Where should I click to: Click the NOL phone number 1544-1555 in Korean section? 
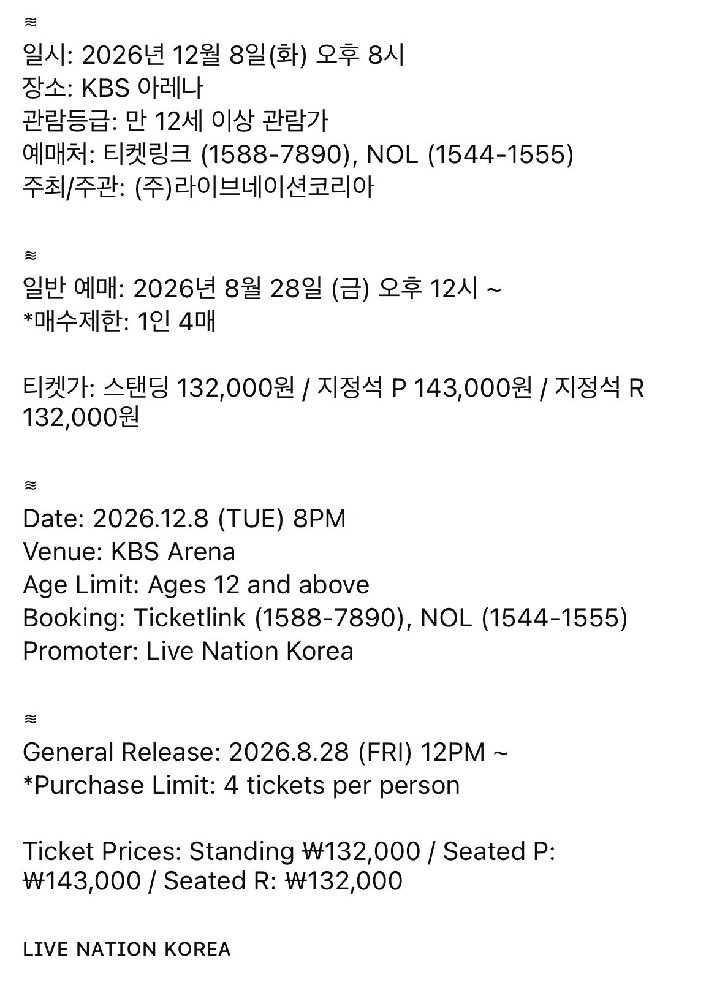tap(500, 154)
